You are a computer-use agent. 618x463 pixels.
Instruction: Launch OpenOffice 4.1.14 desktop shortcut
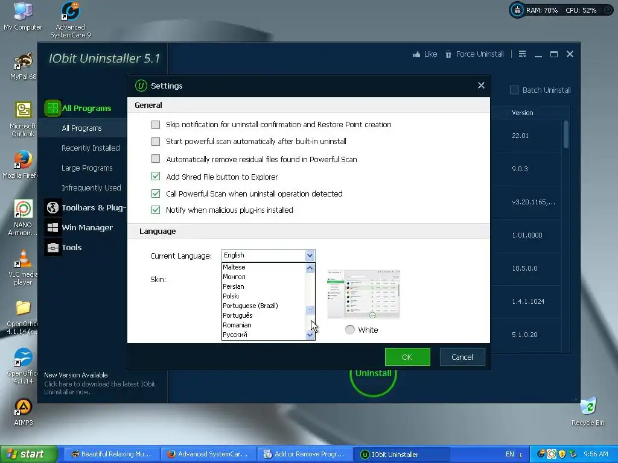point(23,366)
